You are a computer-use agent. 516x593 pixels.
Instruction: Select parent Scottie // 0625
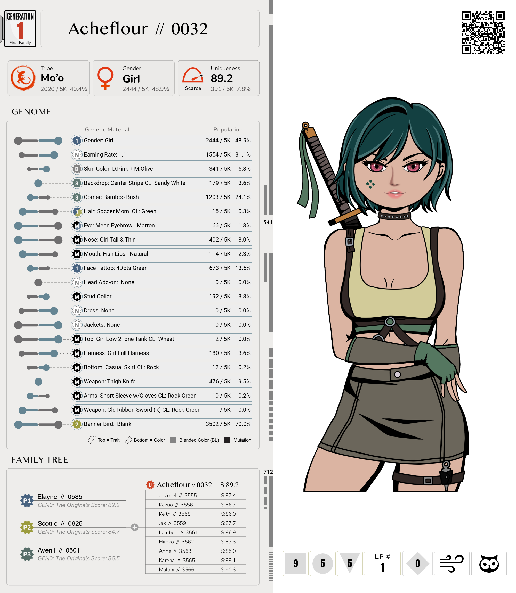pos(60,523)
